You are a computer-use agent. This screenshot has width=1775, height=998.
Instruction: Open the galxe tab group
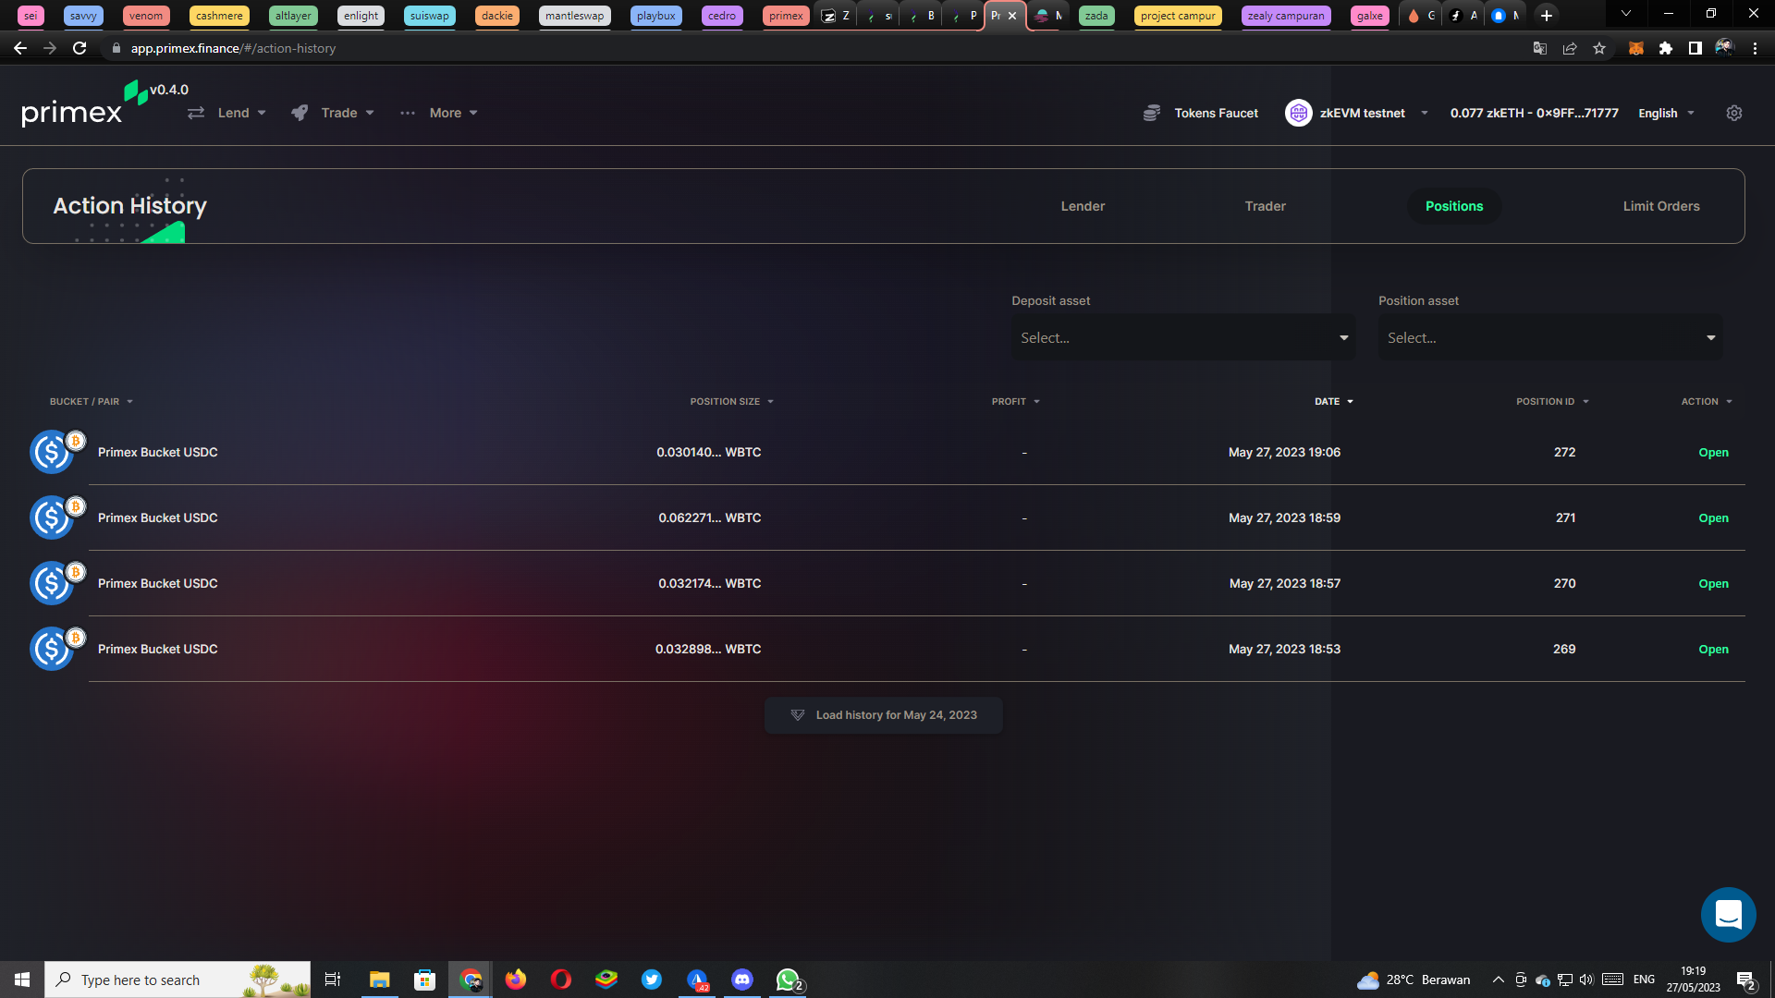[x=1370, y=16]
